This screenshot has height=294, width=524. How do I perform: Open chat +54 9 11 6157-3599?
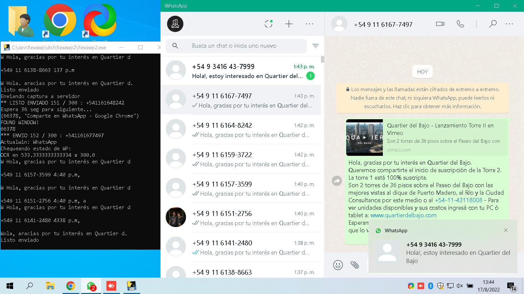click(x=241, y=188)
